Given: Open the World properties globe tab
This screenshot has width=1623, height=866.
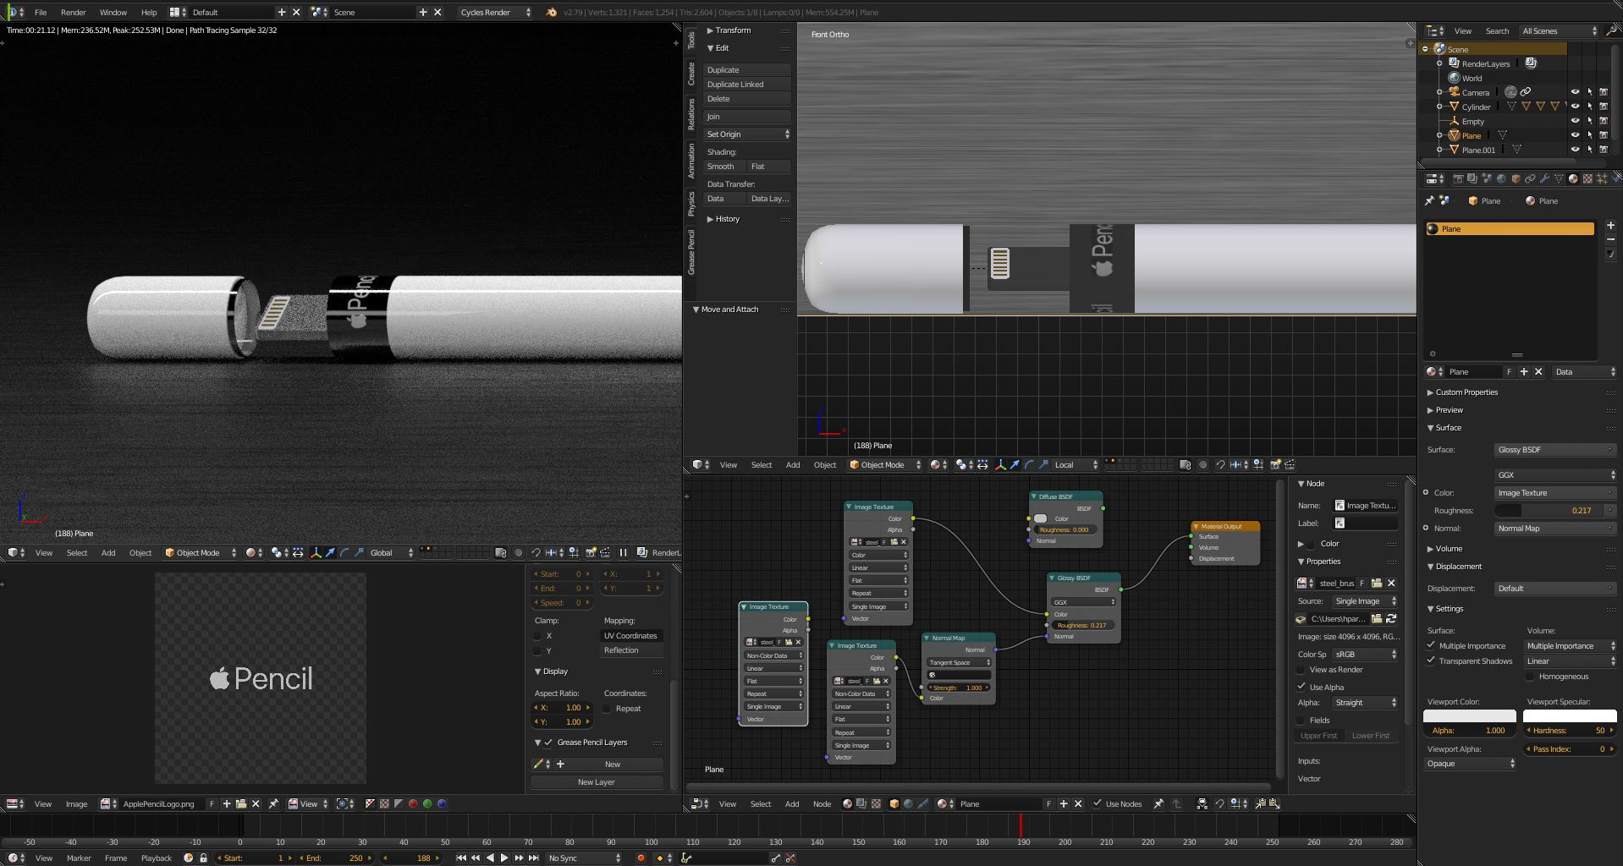Looking at the screenshot, I should click(x=1501, y=178).
